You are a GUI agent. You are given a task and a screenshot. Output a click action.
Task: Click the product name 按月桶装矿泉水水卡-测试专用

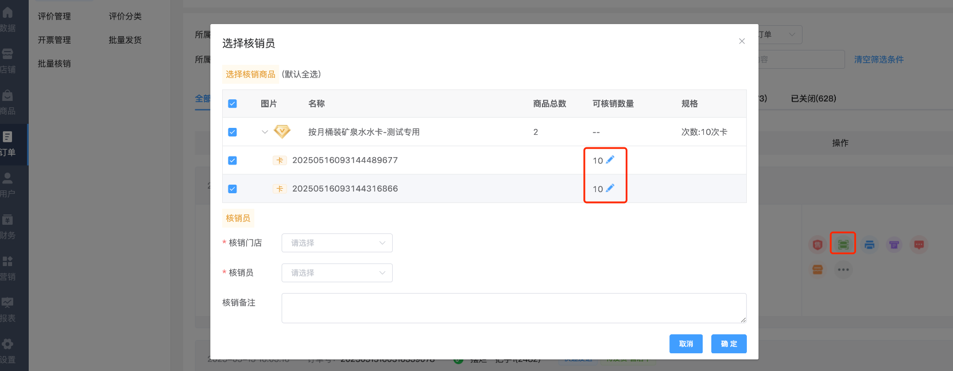coord(364,132)
